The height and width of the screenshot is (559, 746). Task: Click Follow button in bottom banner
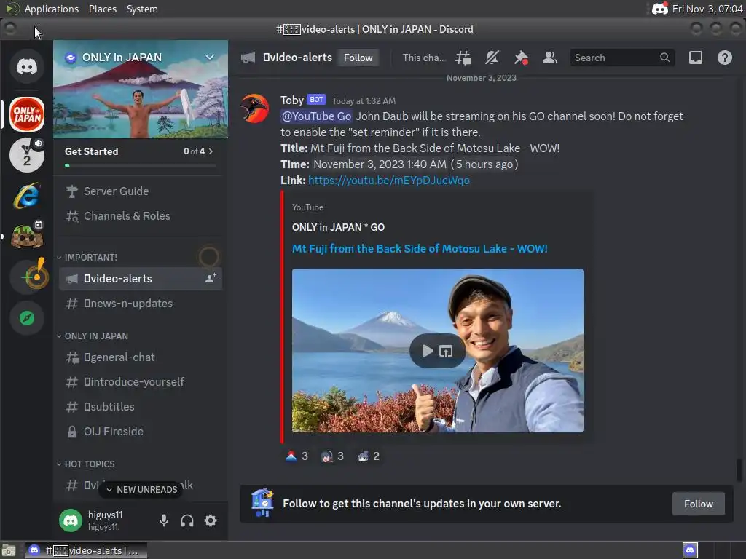[699, 504]
